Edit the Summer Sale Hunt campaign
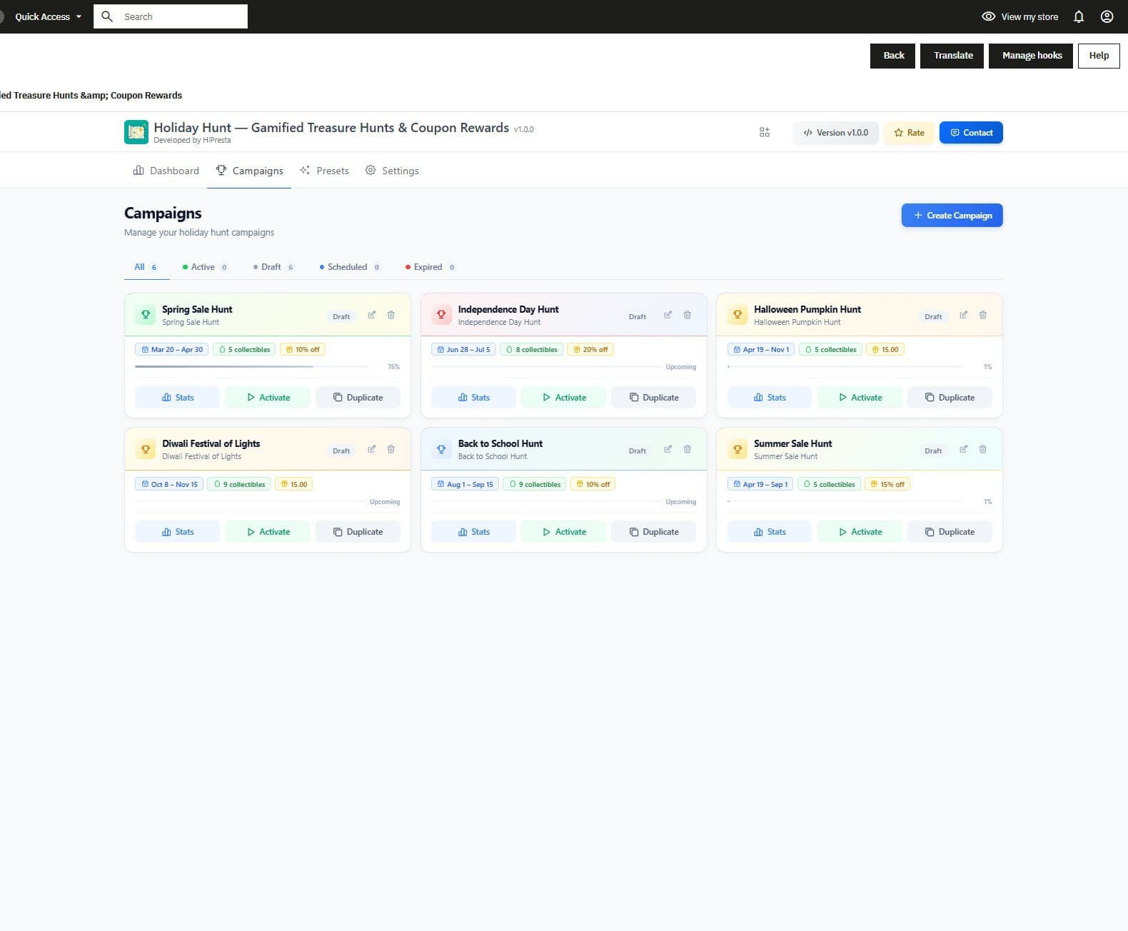 (963, 449)
